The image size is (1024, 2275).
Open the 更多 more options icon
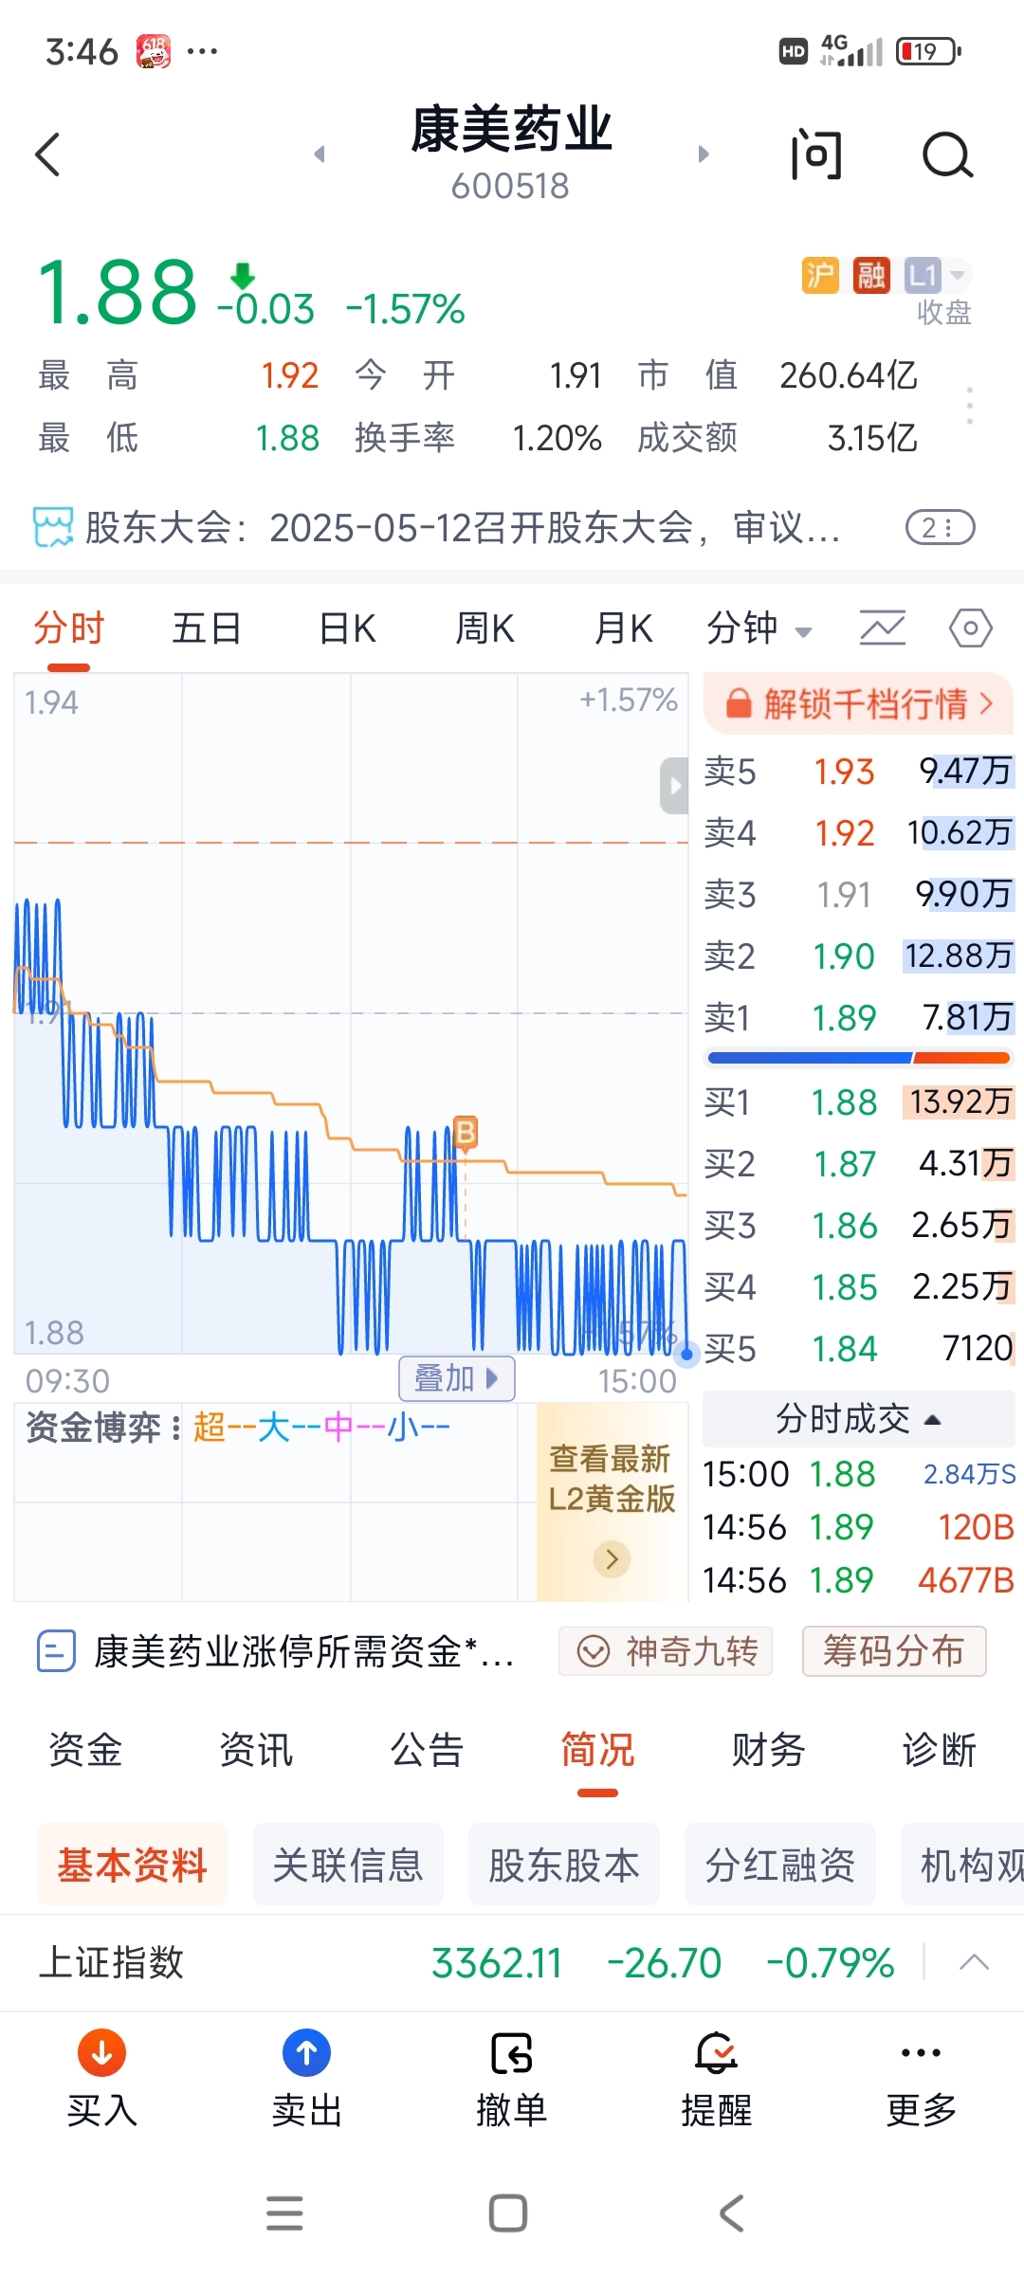921,2053
